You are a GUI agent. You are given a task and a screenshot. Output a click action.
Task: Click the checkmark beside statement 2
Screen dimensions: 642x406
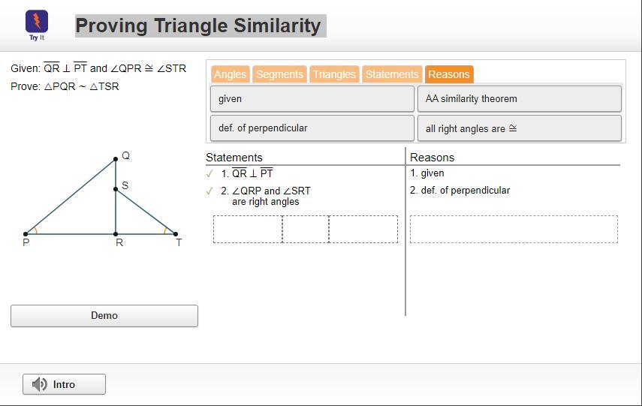(209, 191)
